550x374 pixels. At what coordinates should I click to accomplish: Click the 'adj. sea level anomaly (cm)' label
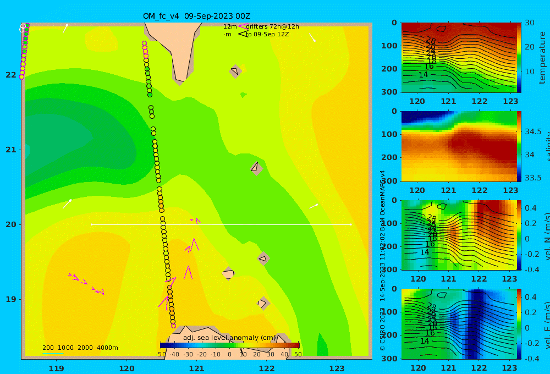point(229,338)
